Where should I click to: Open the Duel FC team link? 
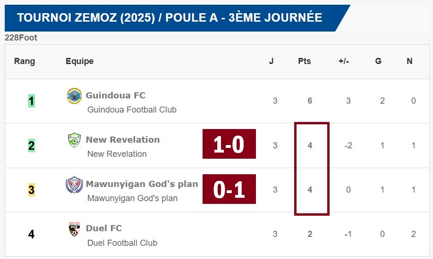104,228
